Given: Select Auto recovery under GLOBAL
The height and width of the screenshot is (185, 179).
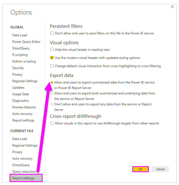Looking at the screenshot, I should [x=22, y=114].
